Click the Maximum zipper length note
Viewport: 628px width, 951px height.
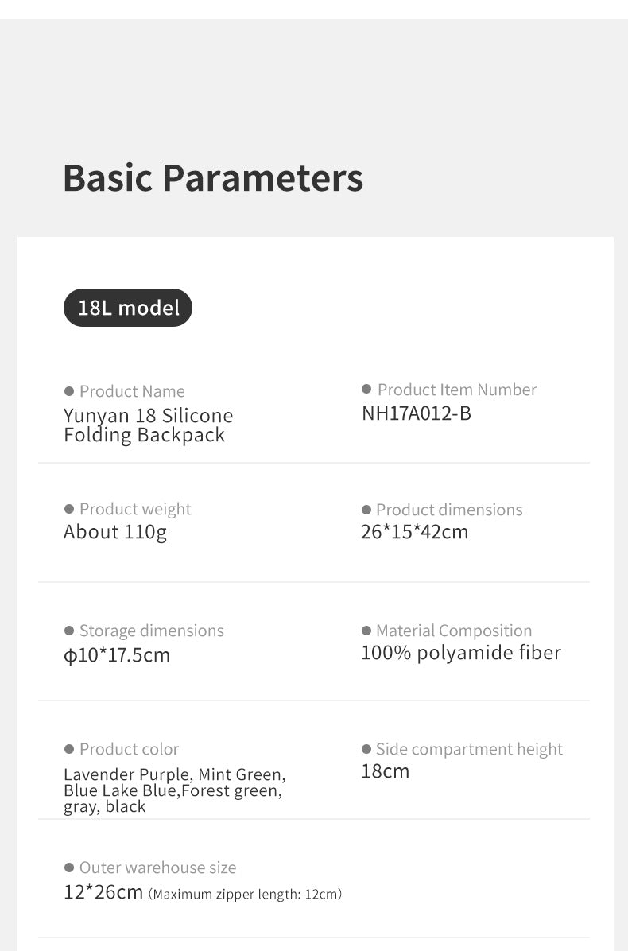245,895
